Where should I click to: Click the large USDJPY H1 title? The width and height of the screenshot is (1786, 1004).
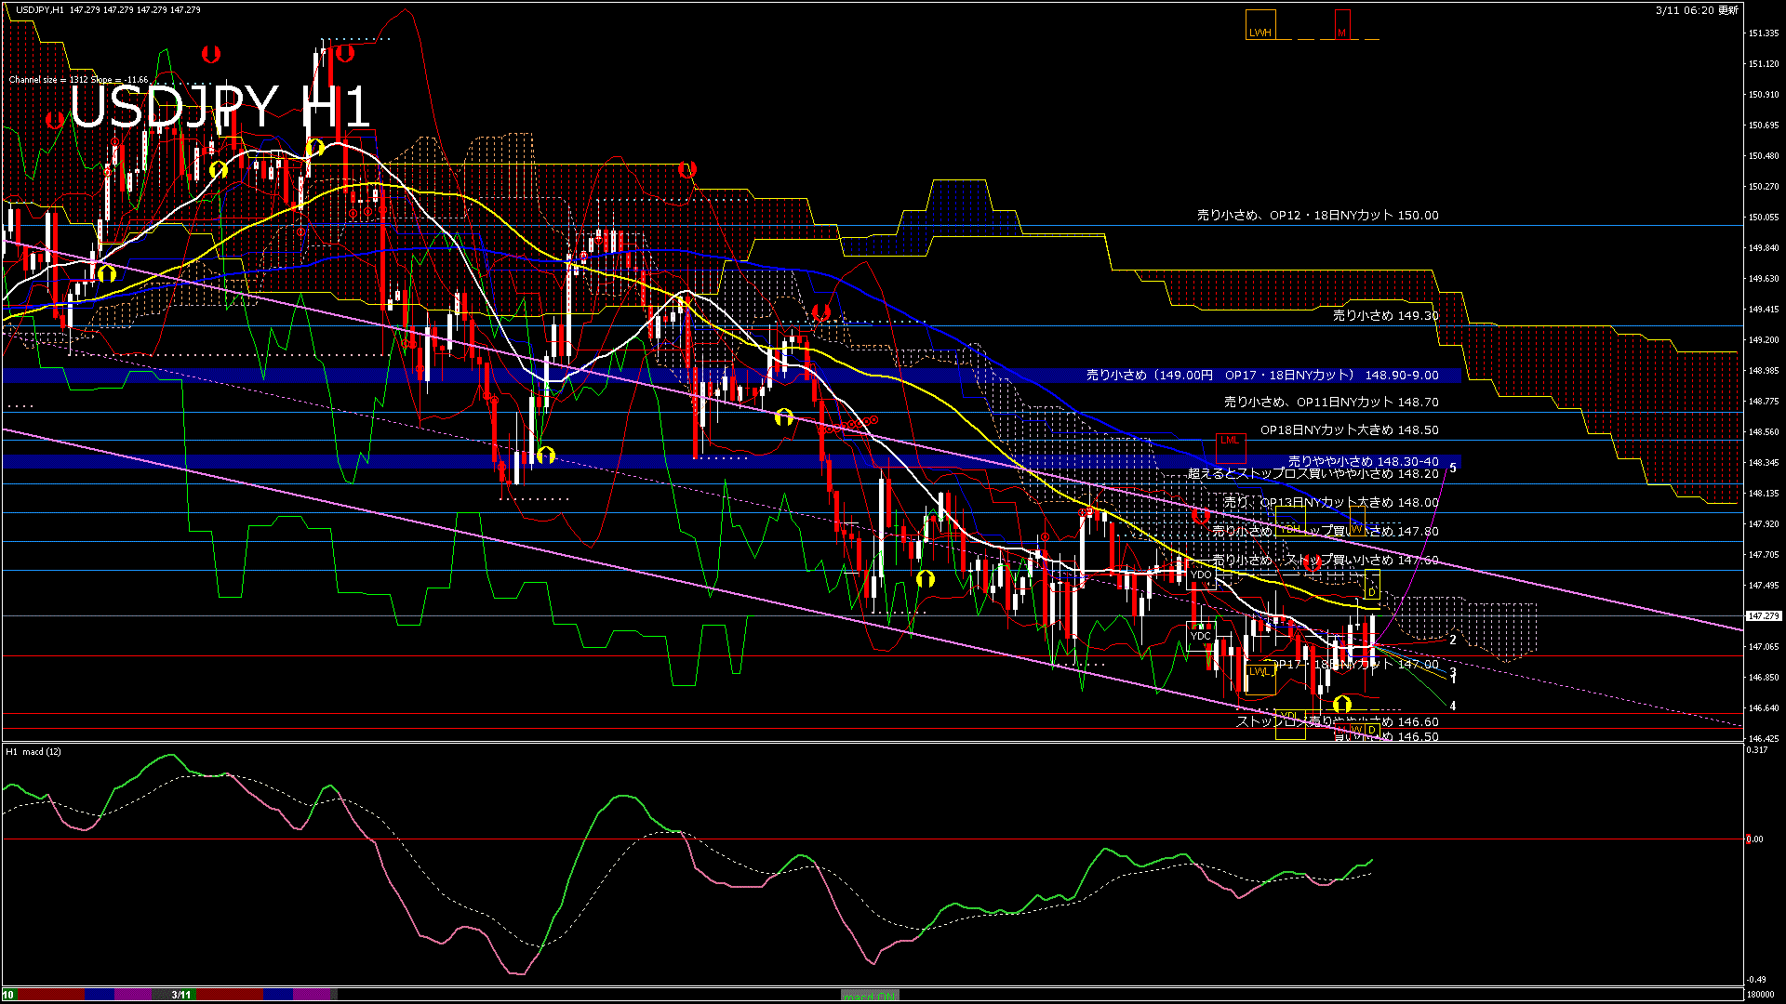click(220, 107)
